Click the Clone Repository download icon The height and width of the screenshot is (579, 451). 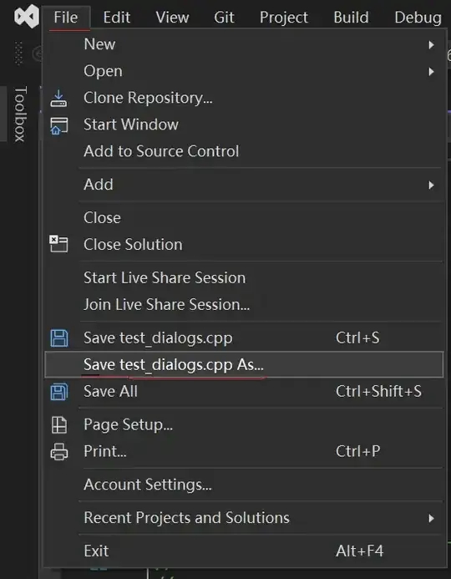58,99
